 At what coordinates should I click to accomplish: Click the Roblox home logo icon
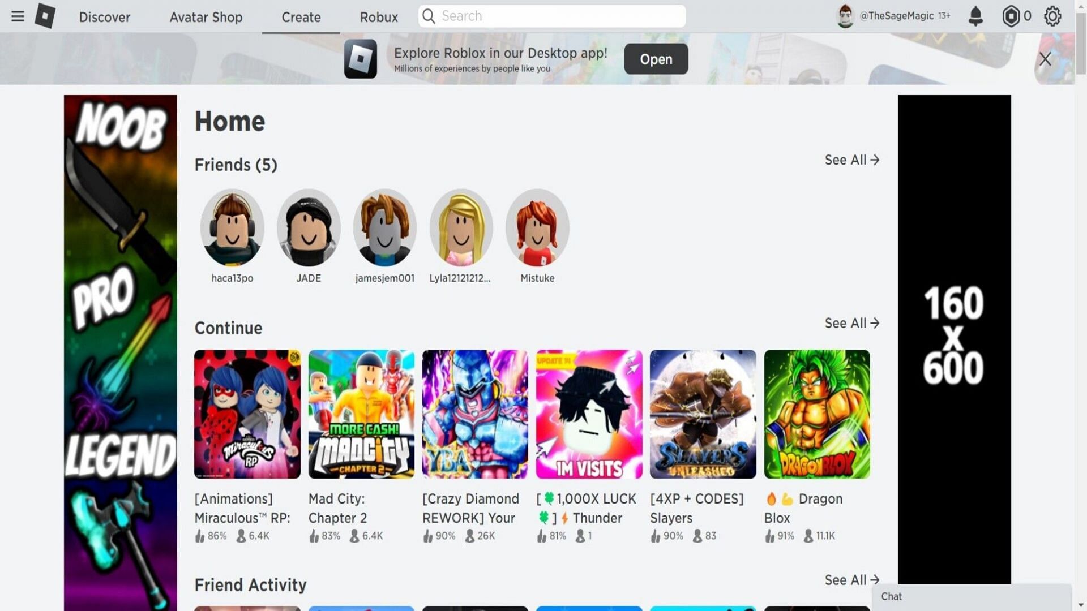43,16
